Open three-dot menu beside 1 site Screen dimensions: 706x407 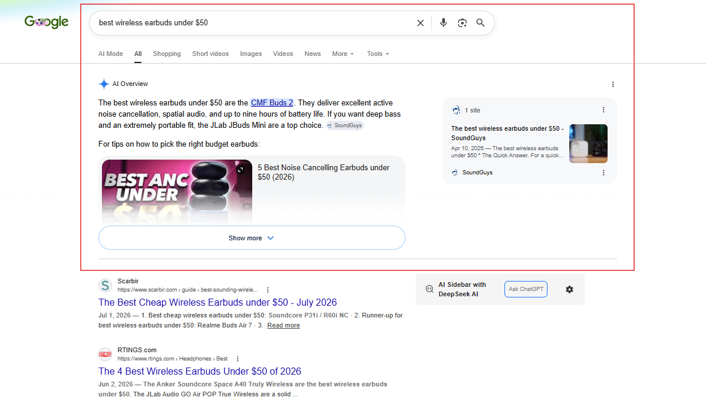[x=603, y=110]
